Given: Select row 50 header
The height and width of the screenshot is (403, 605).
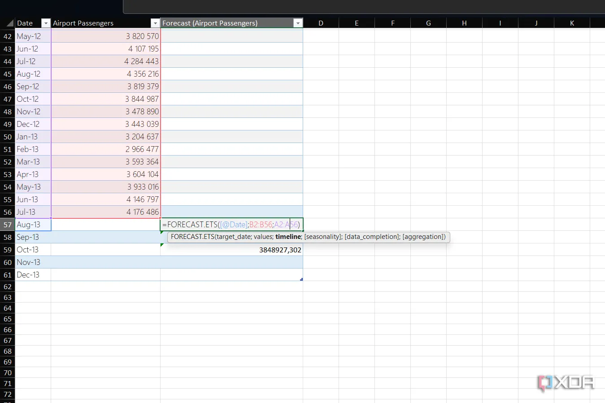Looking at the screenshot, I should coord(8,137).
